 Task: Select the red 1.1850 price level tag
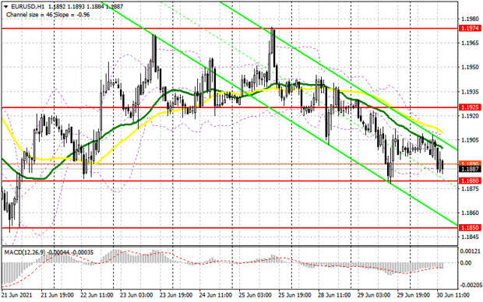pyautogui.click(x=470, y=227)
